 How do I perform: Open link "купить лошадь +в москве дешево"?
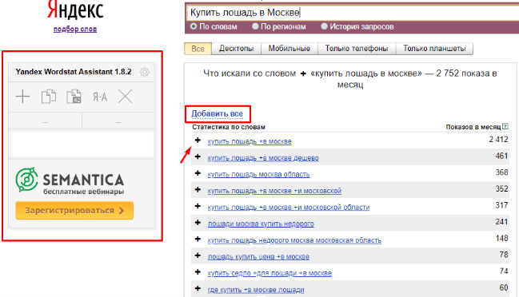pos(263,158)
